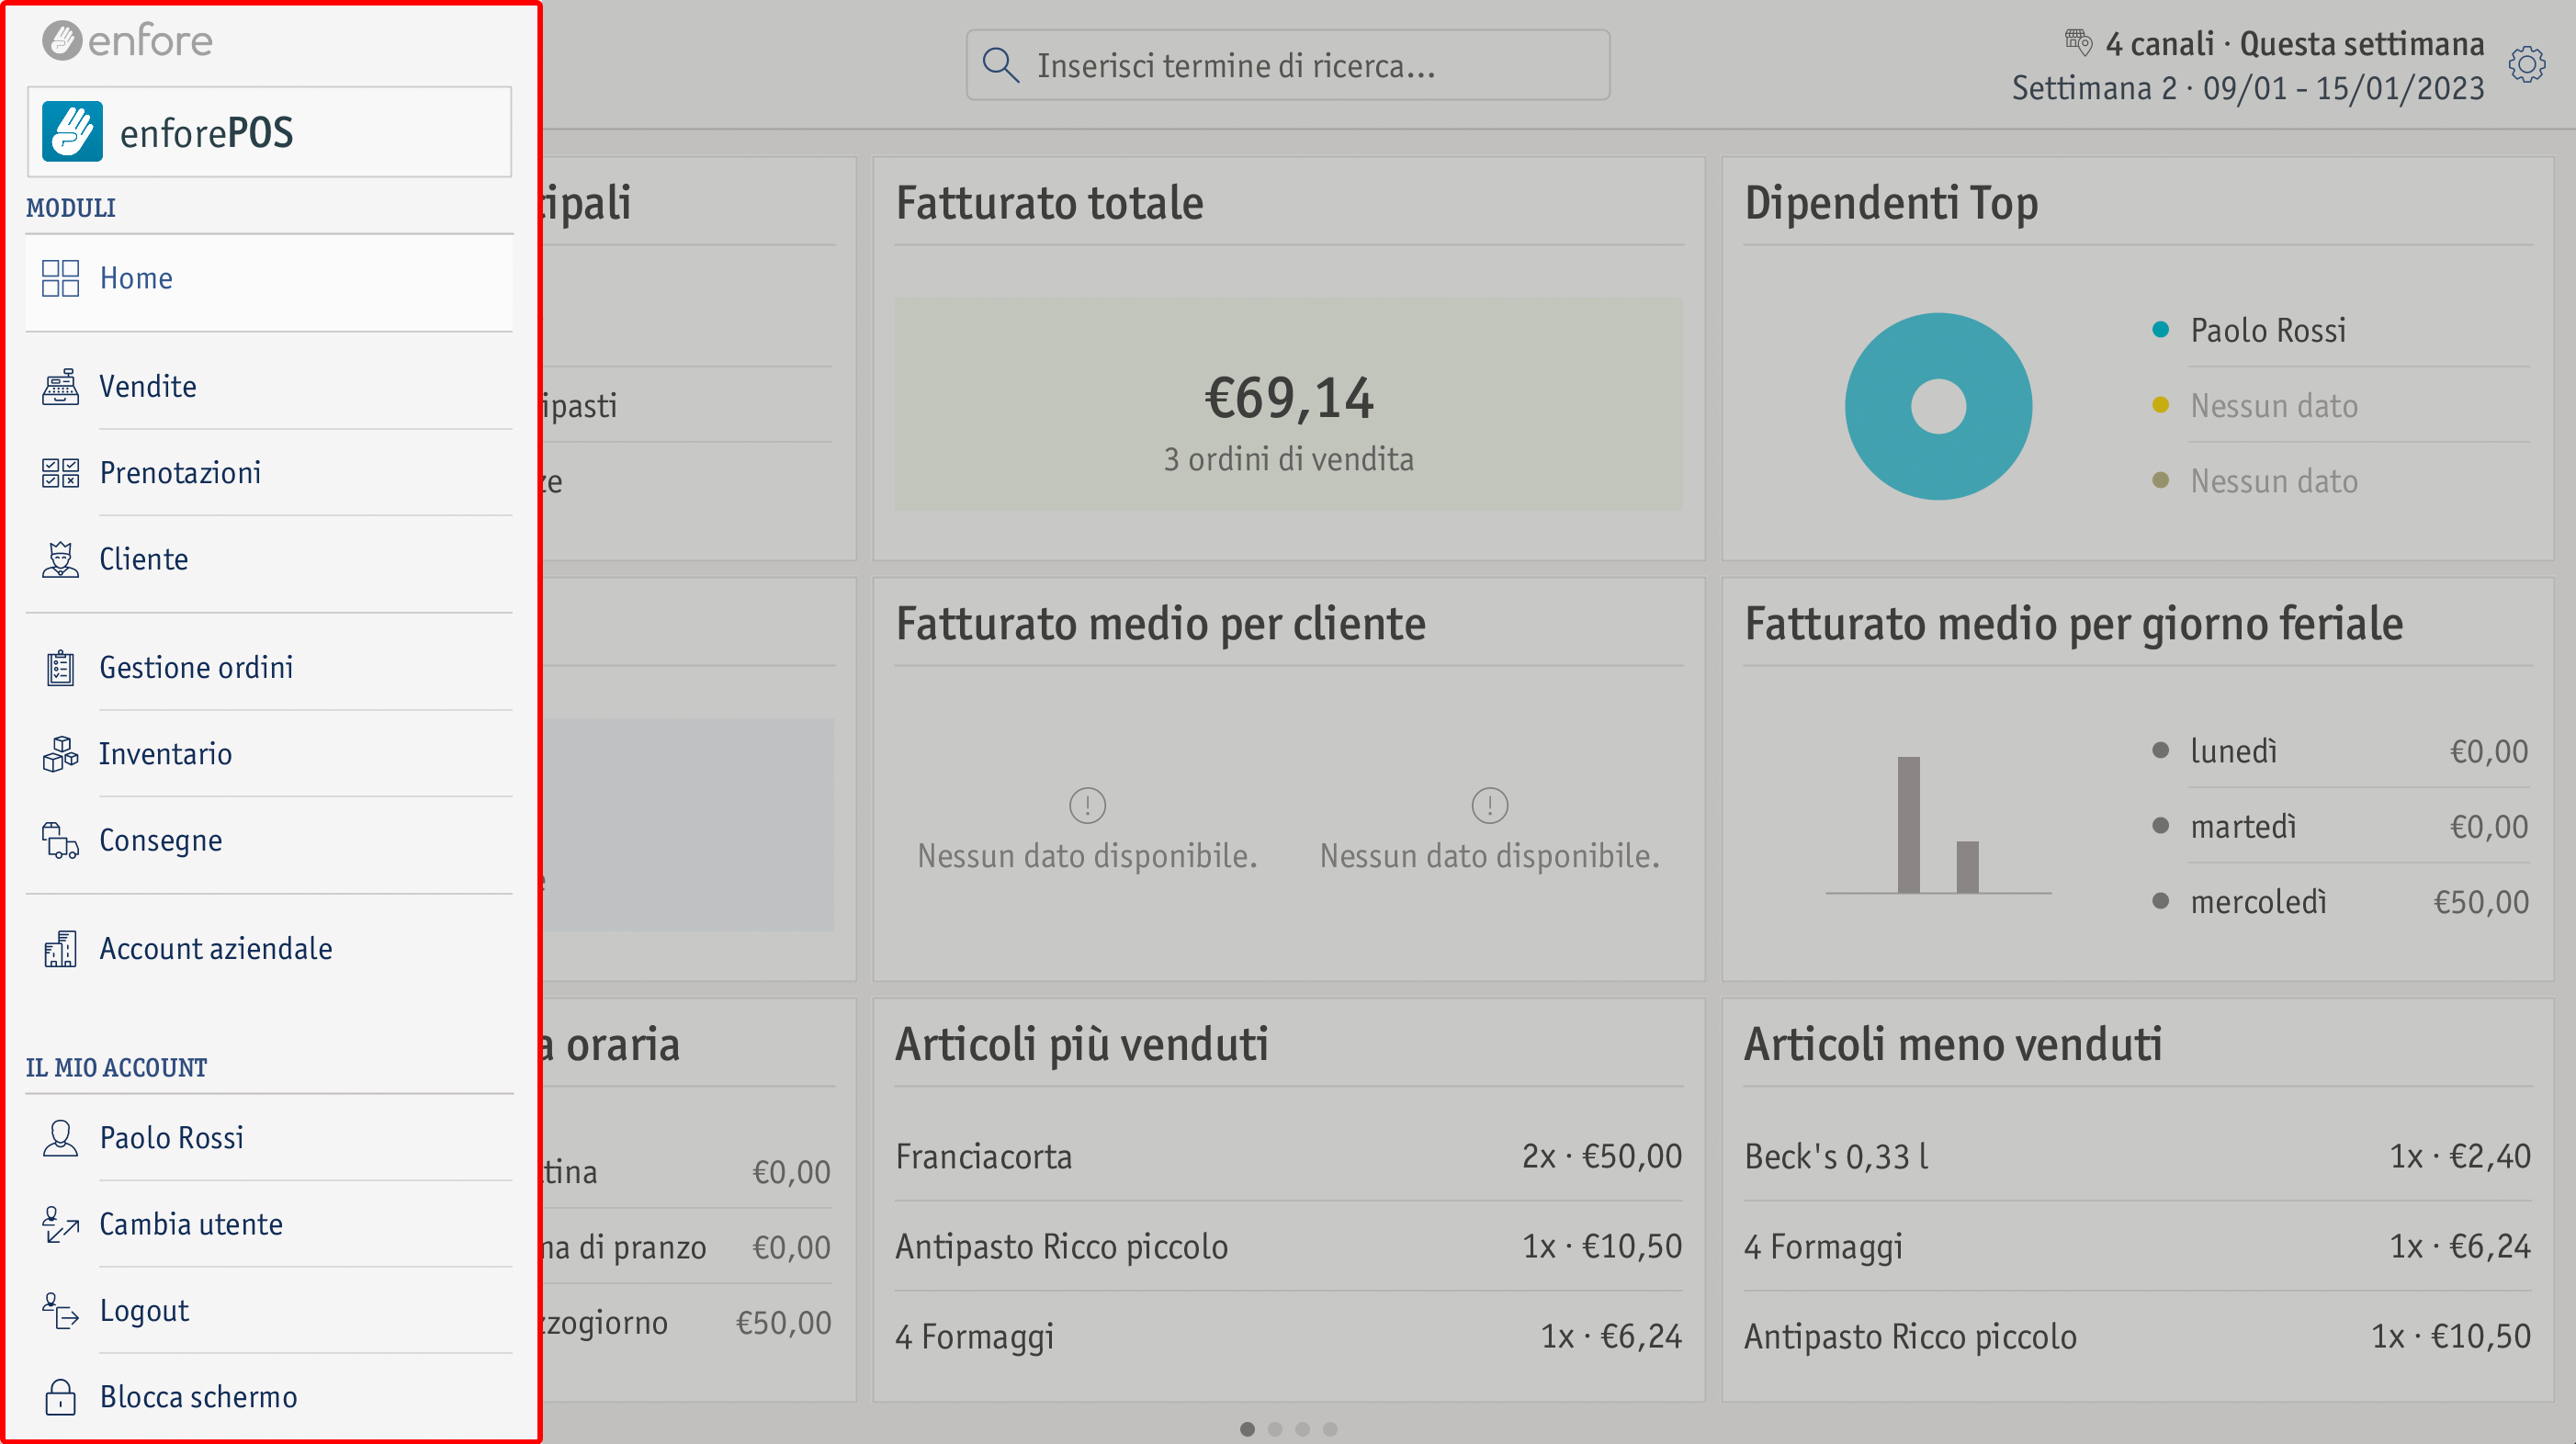The height and width of the screenshot is (1444, 2576).
Task: Click the Gestione ordini clipboard icon
Action: pyautogui.click(x=61, y=667)
